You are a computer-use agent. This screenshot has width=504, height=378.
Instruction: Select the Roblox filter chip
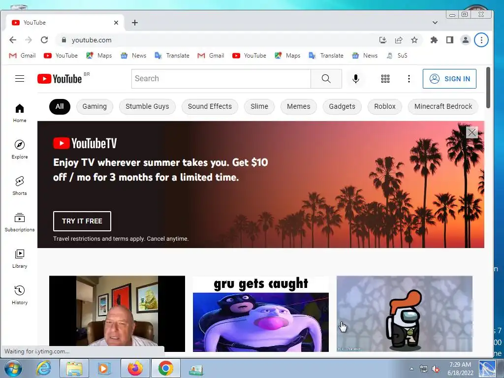click(385, 106)
